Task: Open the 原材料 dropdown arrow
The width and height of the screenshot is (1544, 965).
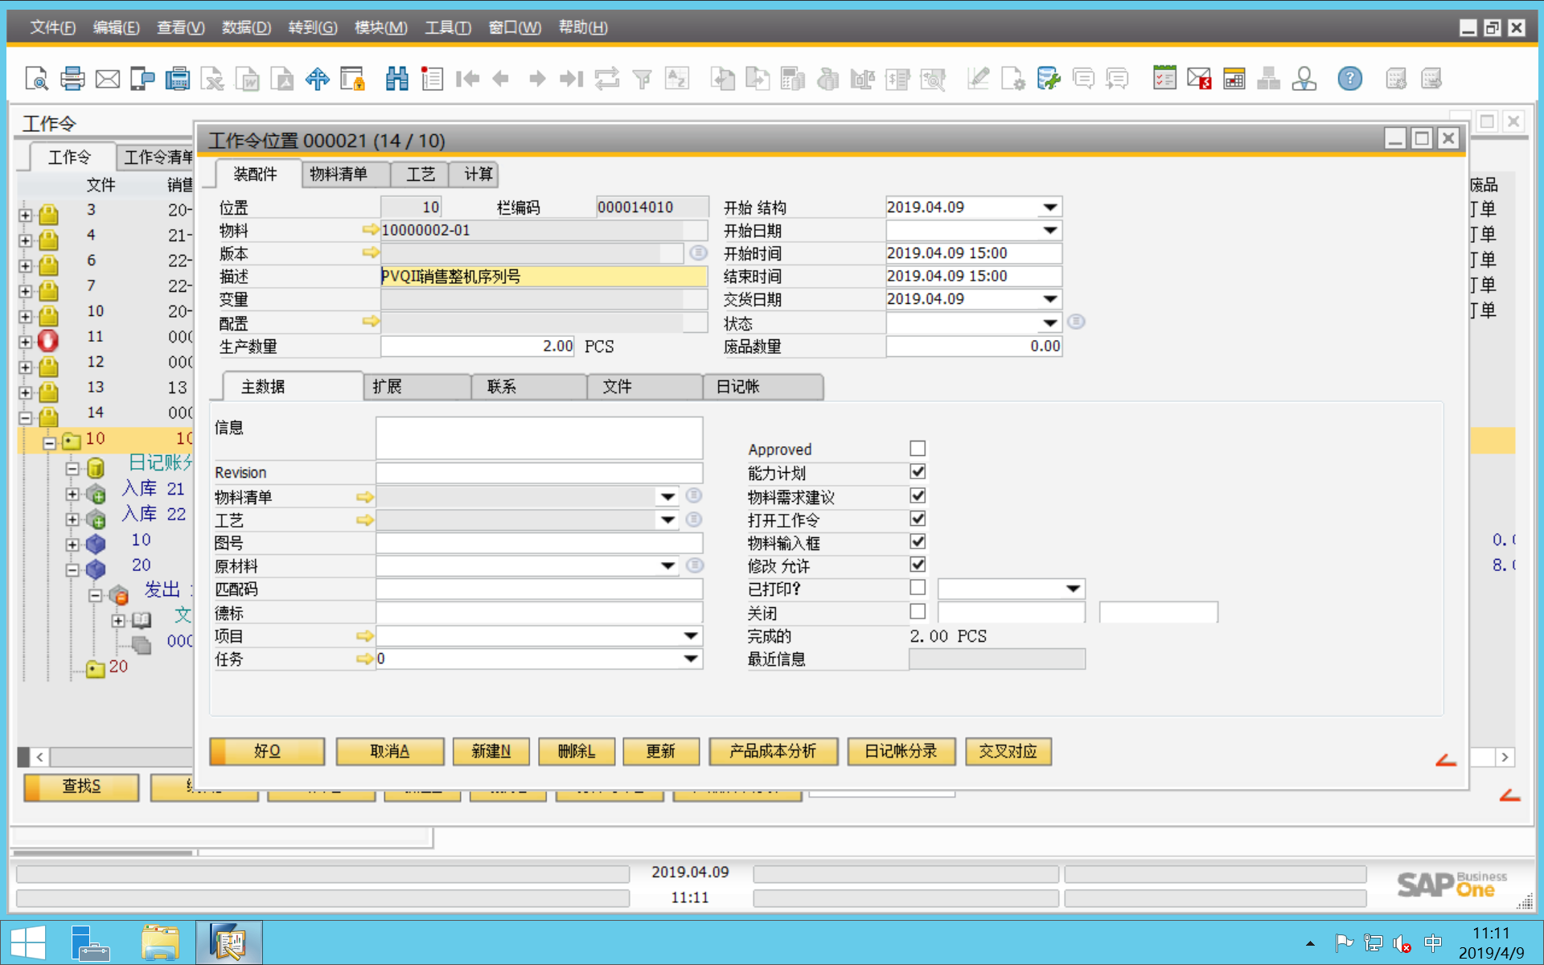Action: point(667,566)
